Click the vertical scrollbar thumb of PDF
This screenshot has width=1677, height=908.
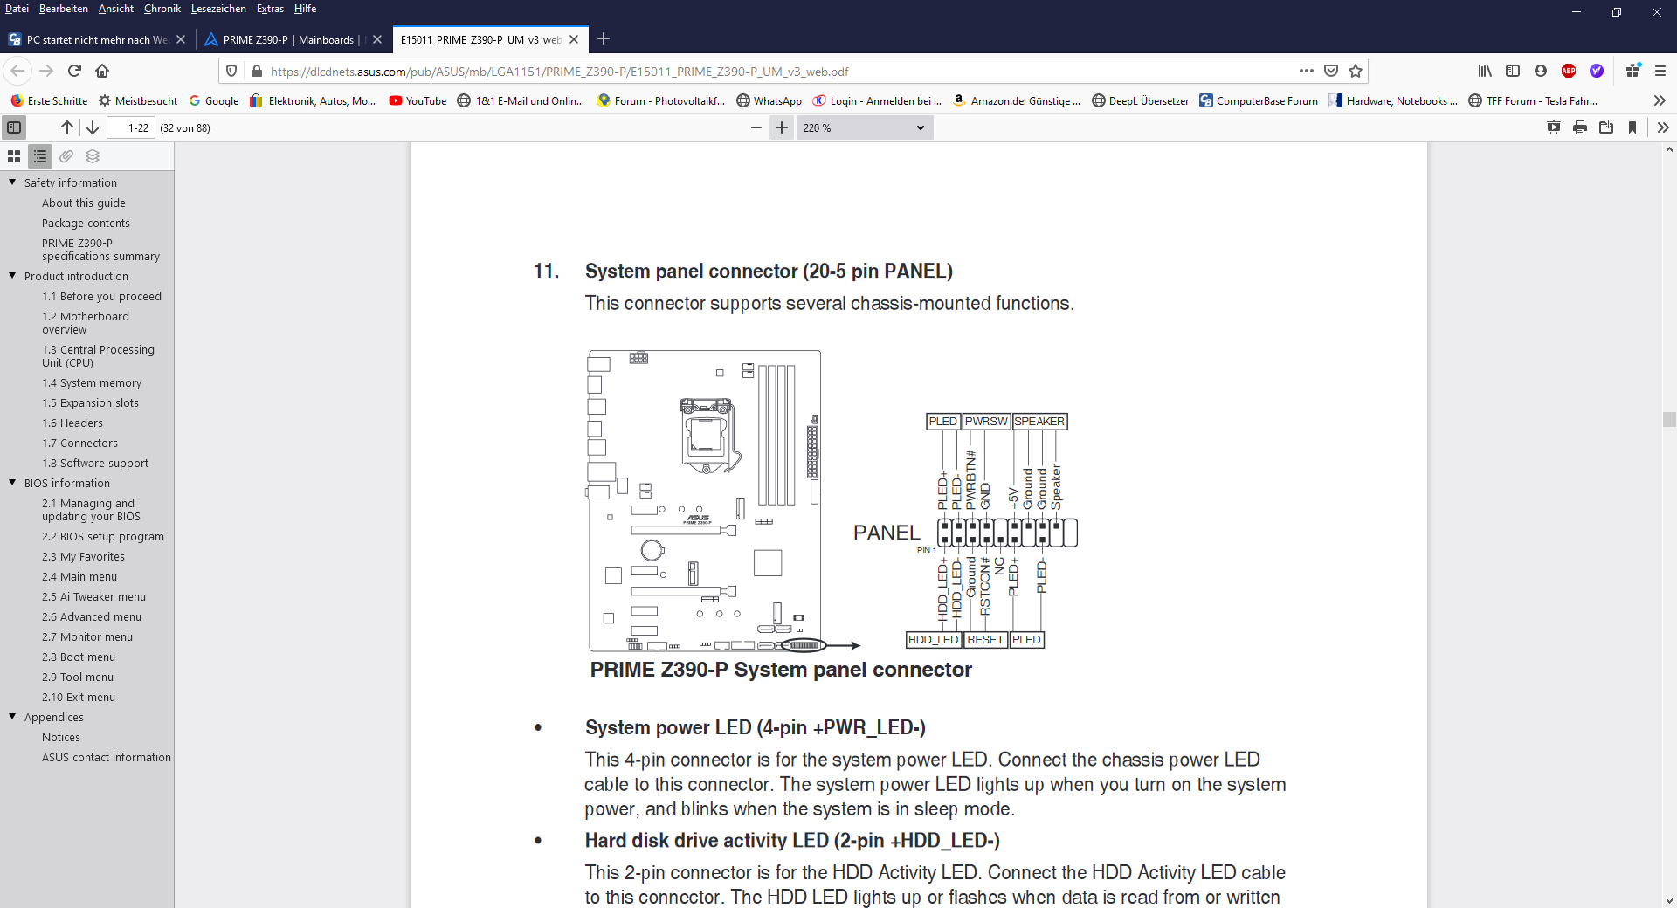pyautogui.click(x=1669, y=418)
